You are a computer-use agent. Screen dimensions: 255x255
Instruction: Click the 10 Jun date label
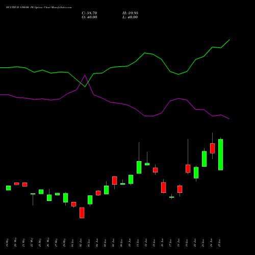click(130, 243)
